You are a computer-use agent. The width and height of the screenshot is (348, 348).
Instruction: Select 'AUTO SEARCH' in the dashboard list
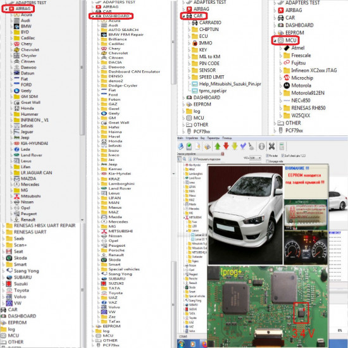120,30
